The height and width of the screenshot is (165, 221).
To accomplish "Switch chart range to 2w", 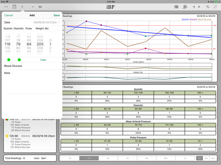I will (x=108, y=158).
